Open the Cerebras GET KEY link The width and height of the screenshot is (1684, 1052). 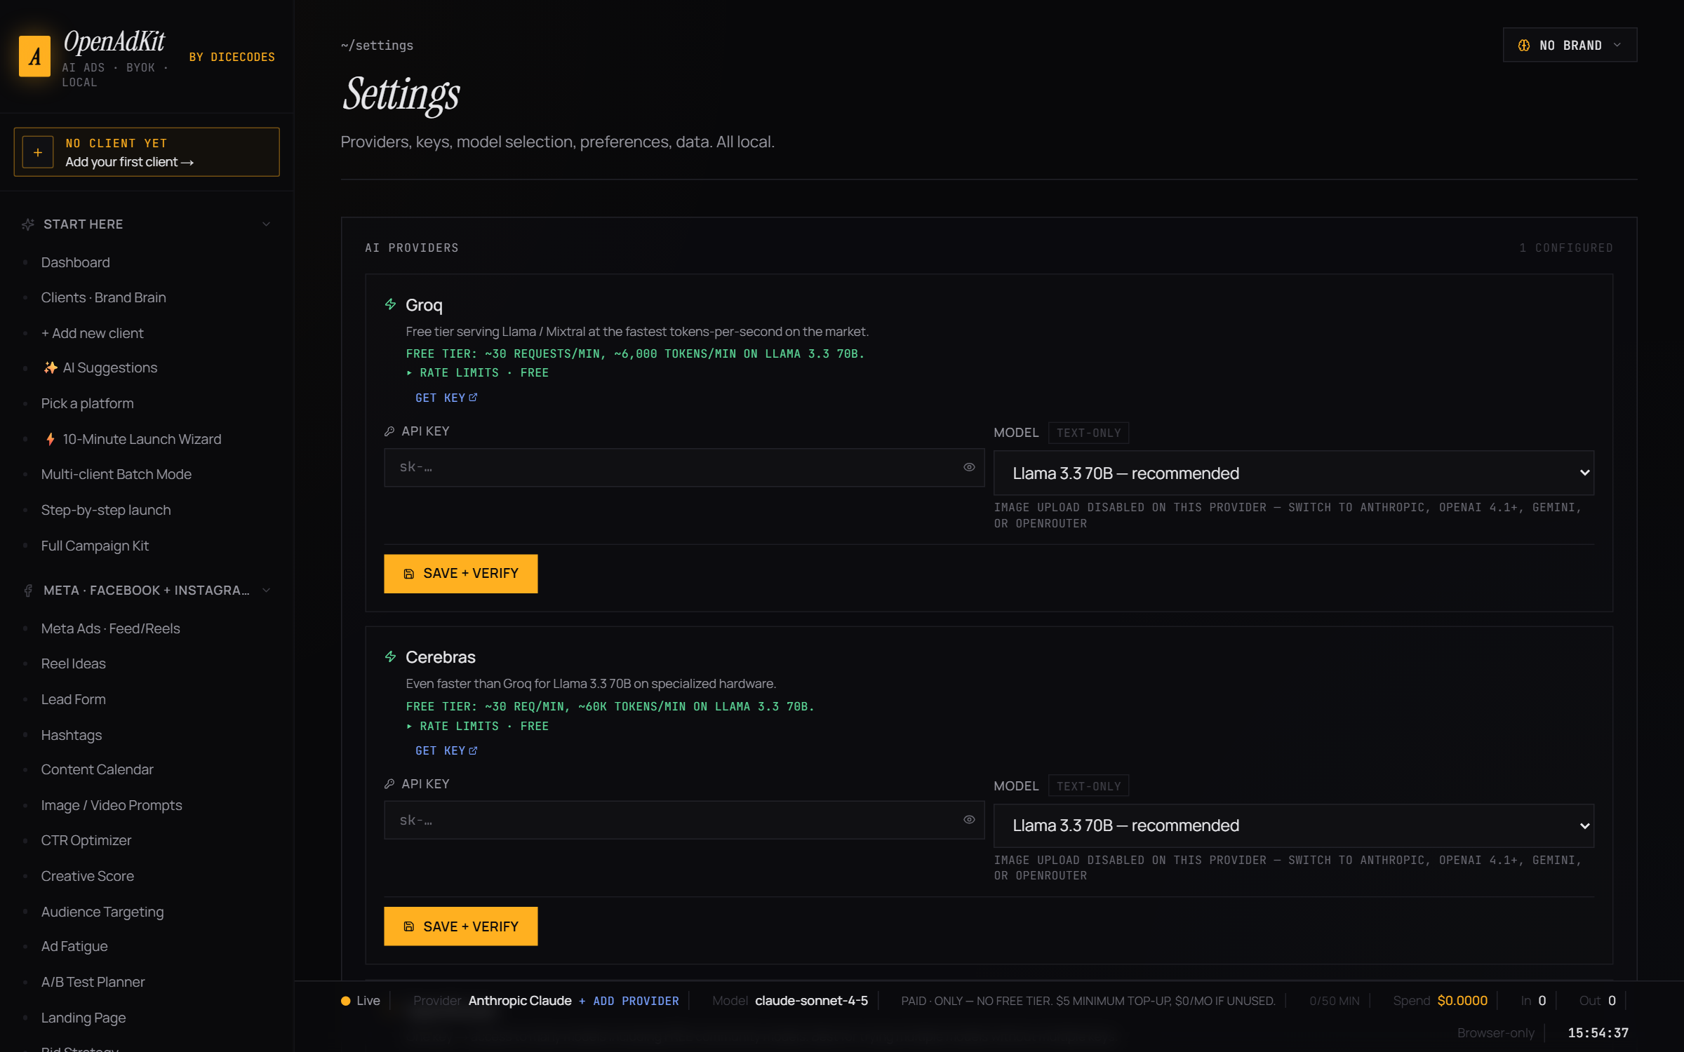(446, 750)
